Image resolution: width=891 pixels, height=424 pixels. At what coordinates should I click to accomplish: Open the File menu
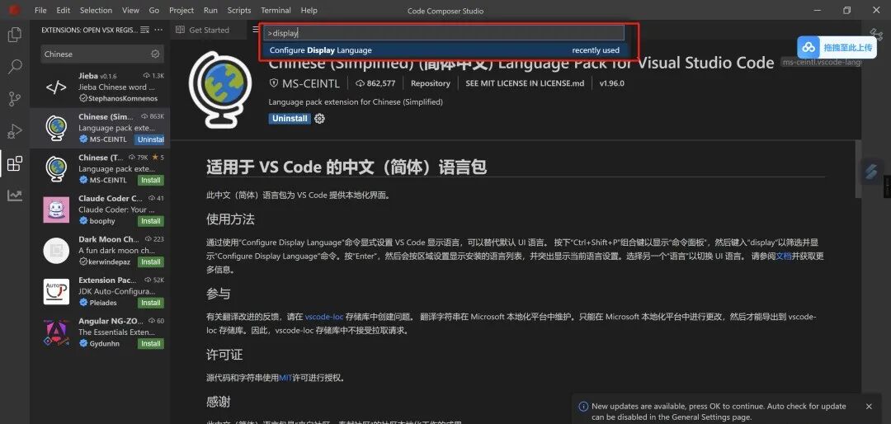point(41,10)
